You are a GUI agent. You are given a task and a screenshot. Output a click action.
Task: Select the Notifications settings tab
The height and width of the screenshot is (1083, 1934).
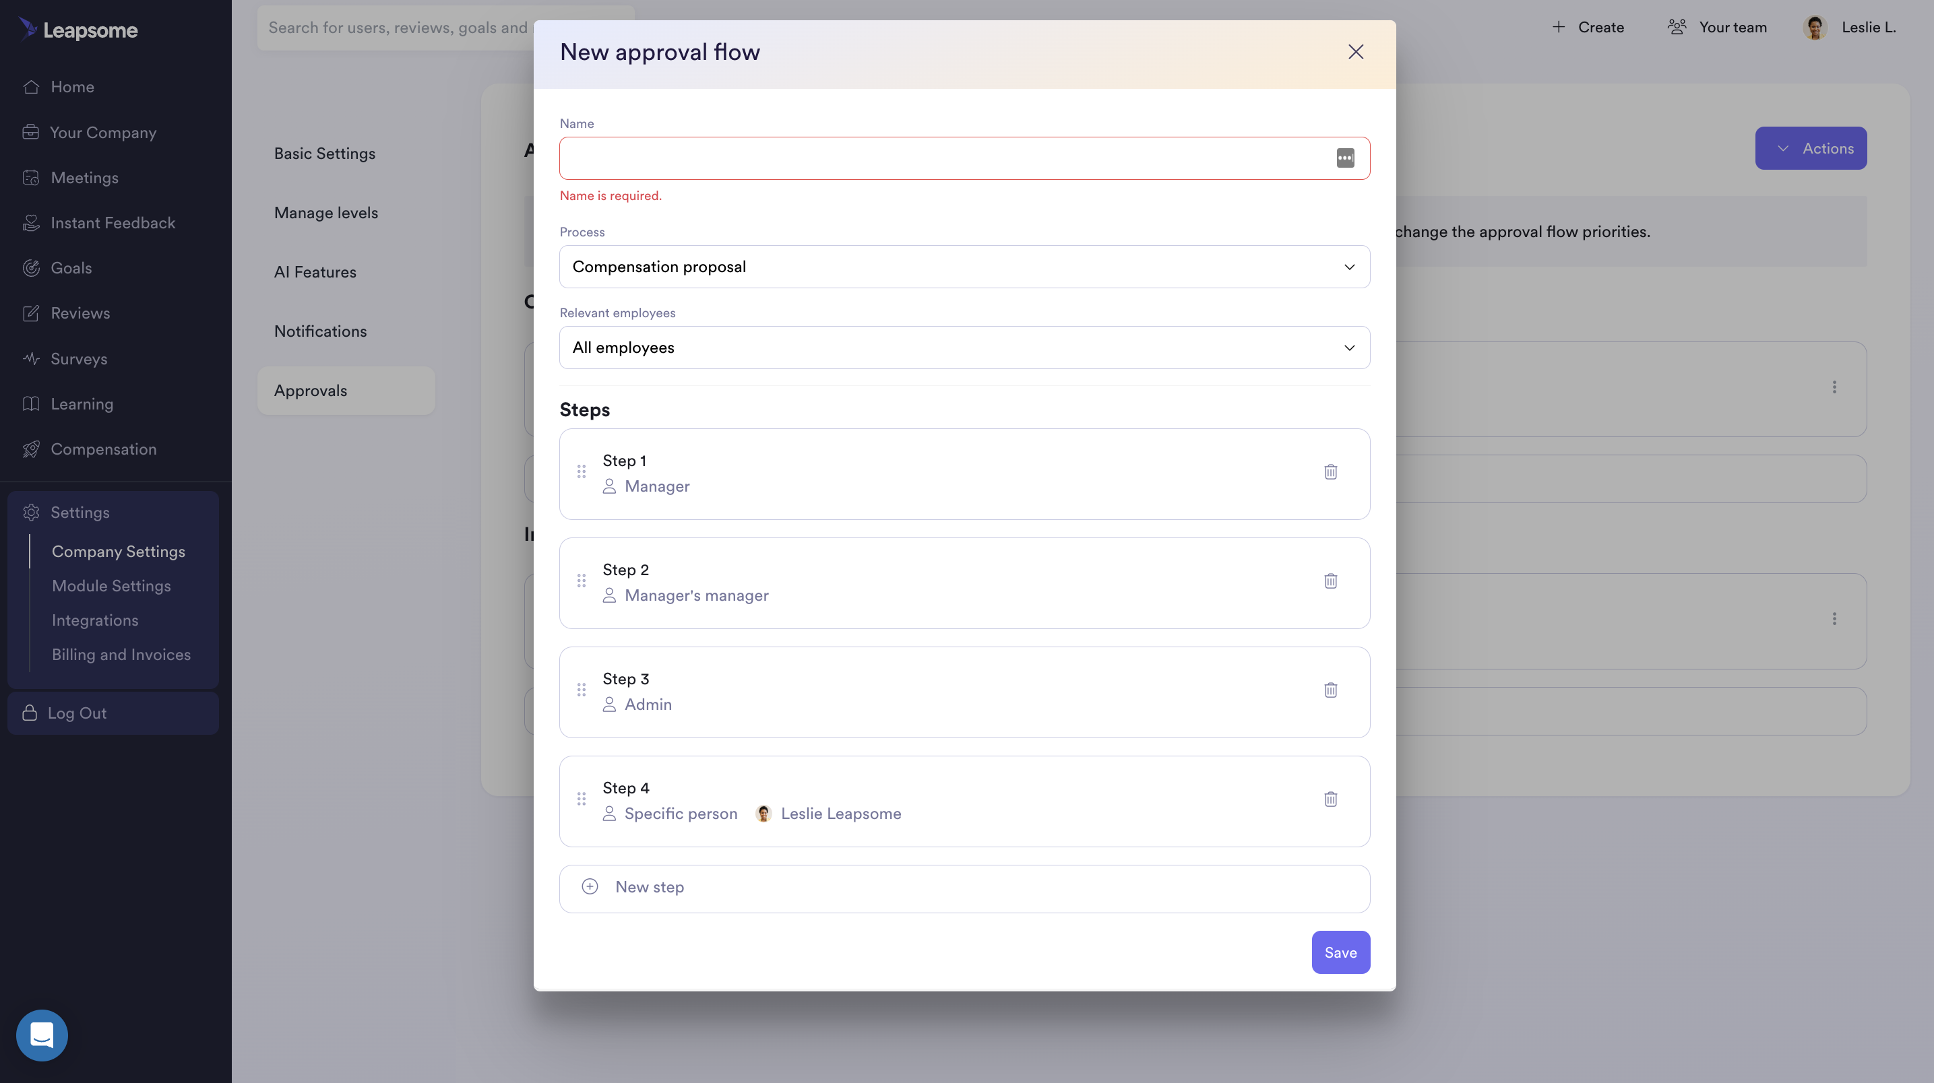[320, 332]
